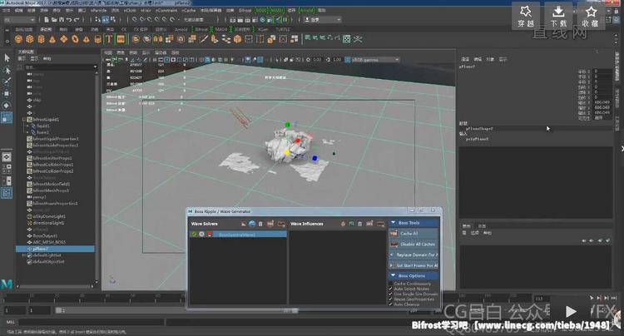Click the crossed tools shelf icon
Image resolution: width=624 pixels, height=336 pixels.
[358, 38]
